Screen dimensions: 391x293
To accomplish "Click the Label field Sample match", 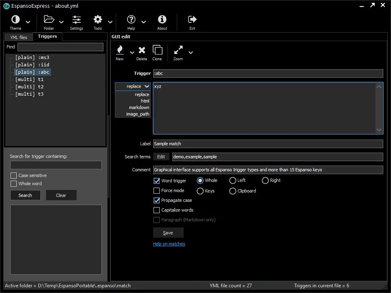I will click(268, 144).
